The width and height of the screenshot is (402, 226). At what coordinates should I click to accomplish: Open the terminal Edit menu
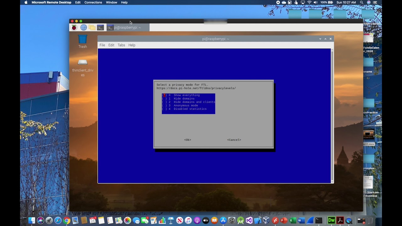pos(111,45)
